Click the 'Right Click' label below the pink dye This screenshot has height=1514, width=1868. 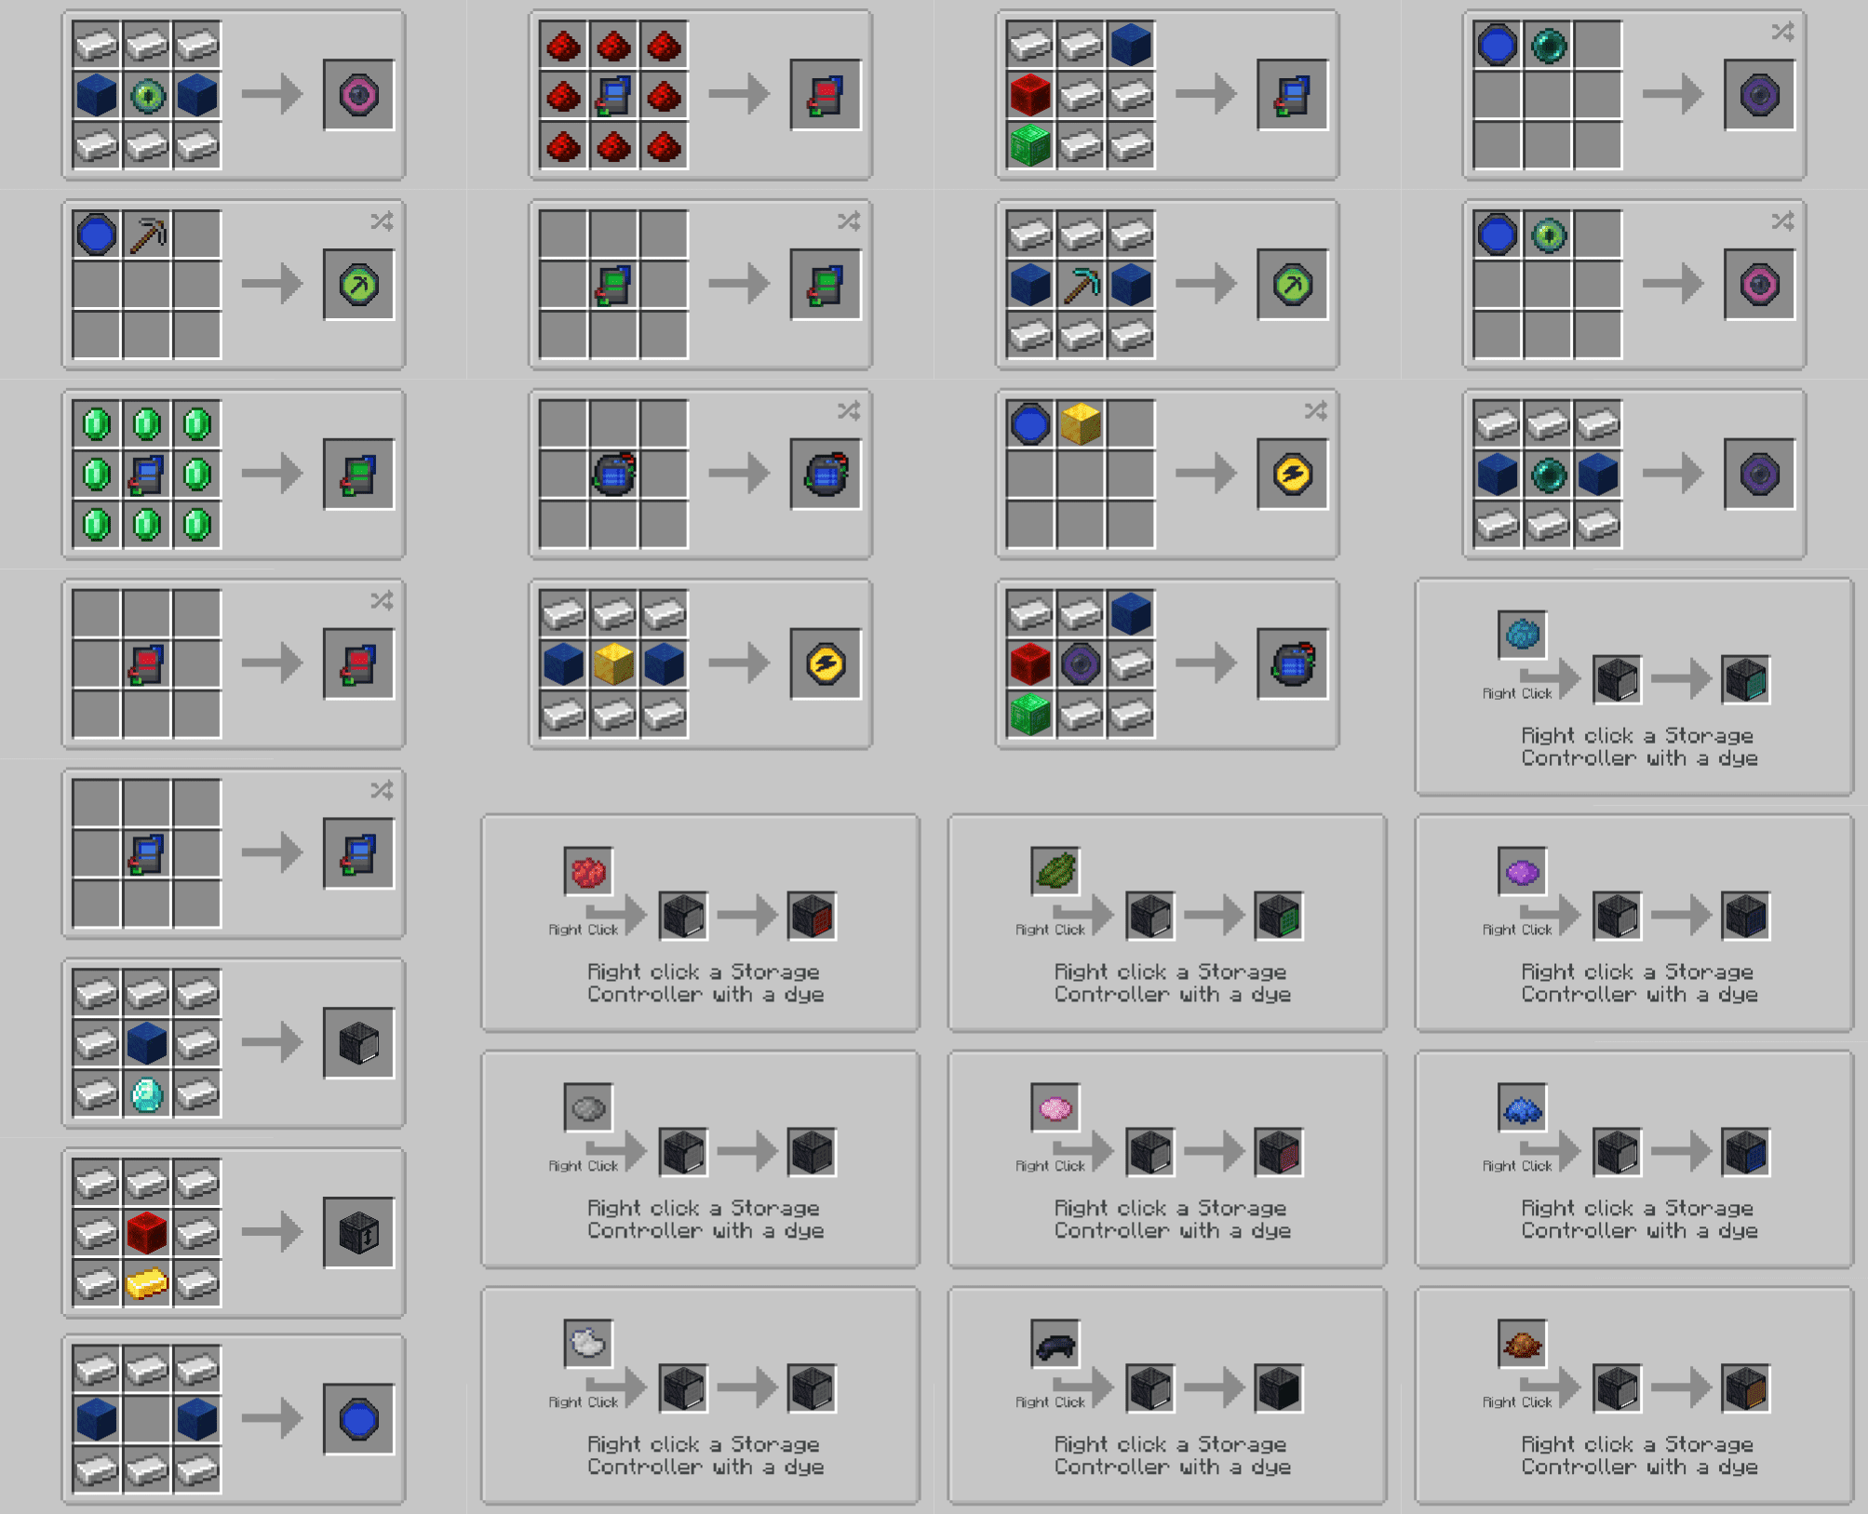click(x=1050, y=1166)
